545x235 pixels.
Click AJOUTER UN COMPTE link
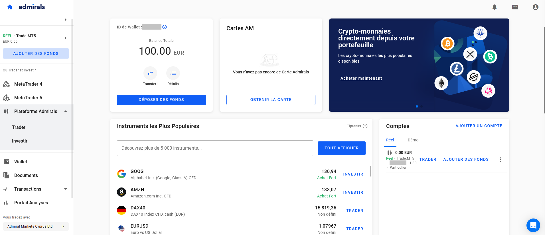coord(479,126)
